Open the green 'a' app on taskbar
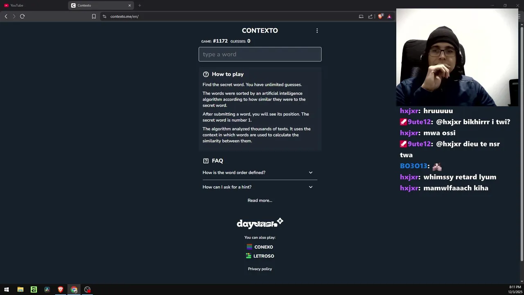The width and height of the screenshot is (524, 295). [x=34, y=290]
